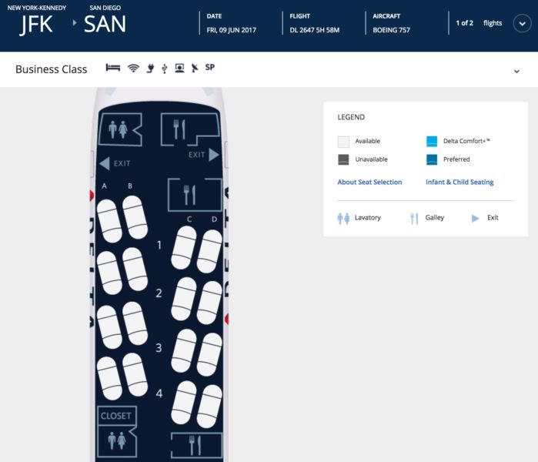Viewport: 538px width, 462px height.
Task: Click the Delta Comfort+ color swatch
Action: 432,142
